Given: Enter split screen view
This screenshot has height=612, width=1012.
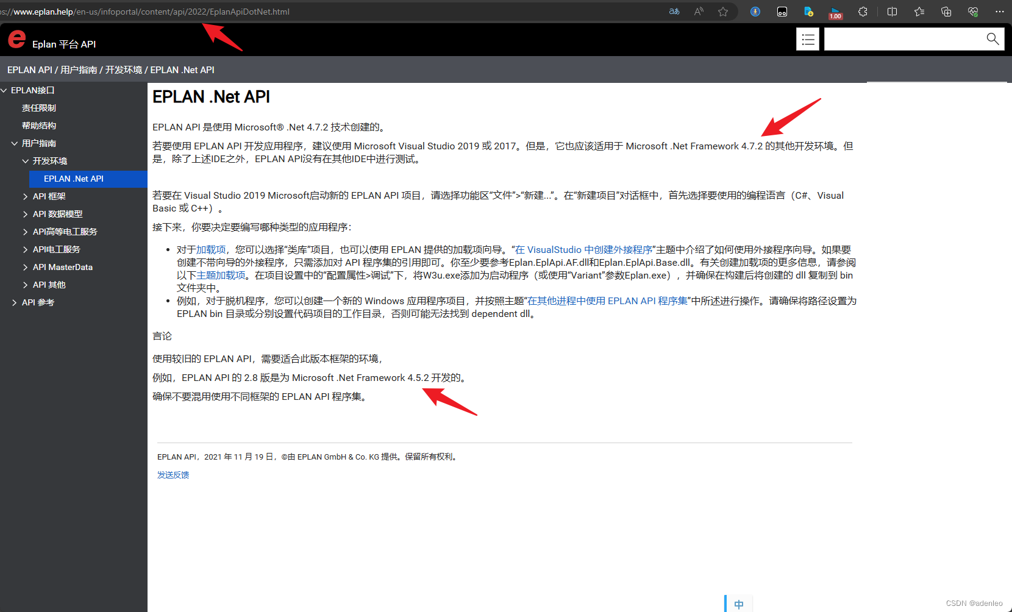Looking at the screenshot, I should tap(892, 12).
